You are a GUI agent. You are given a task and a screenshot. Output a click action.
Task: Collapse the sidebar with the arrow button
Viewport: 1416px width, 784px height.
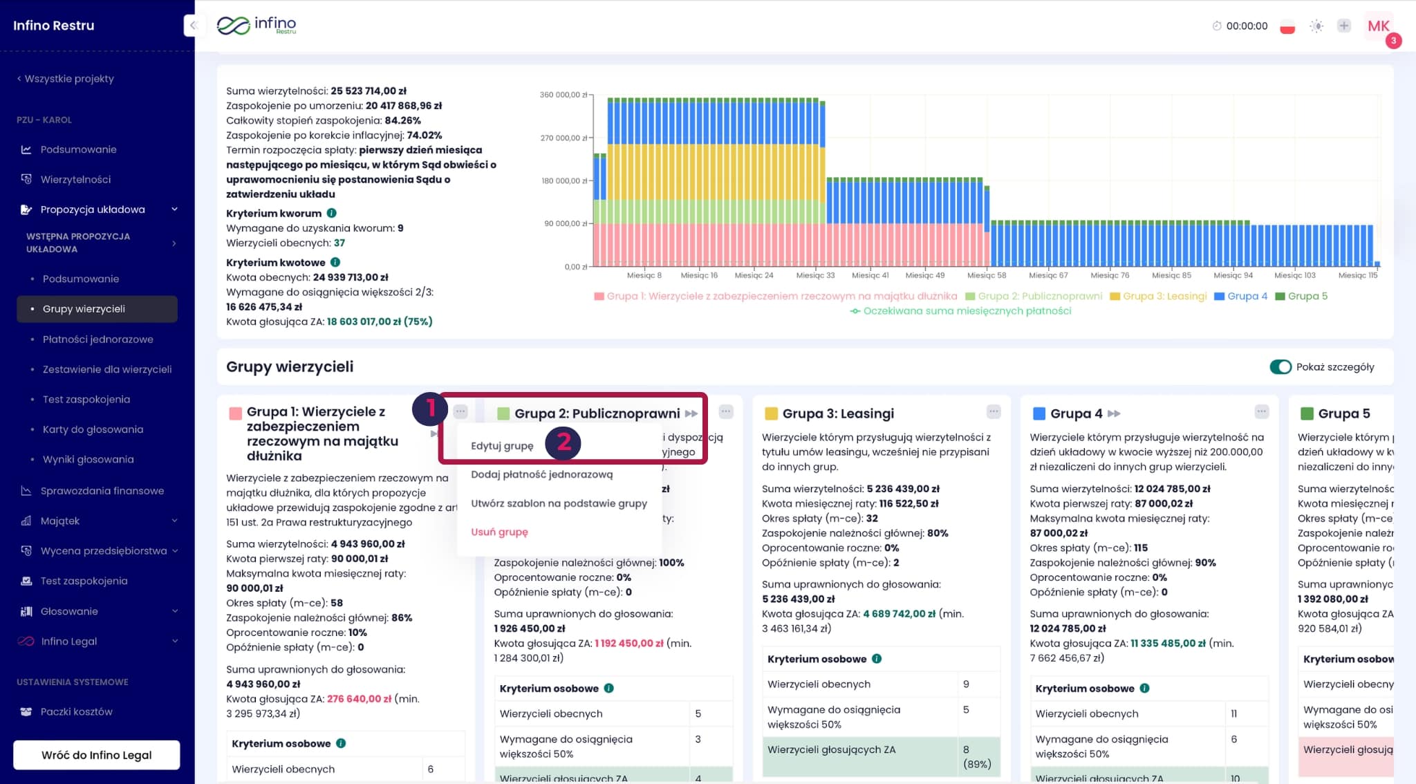193,26
